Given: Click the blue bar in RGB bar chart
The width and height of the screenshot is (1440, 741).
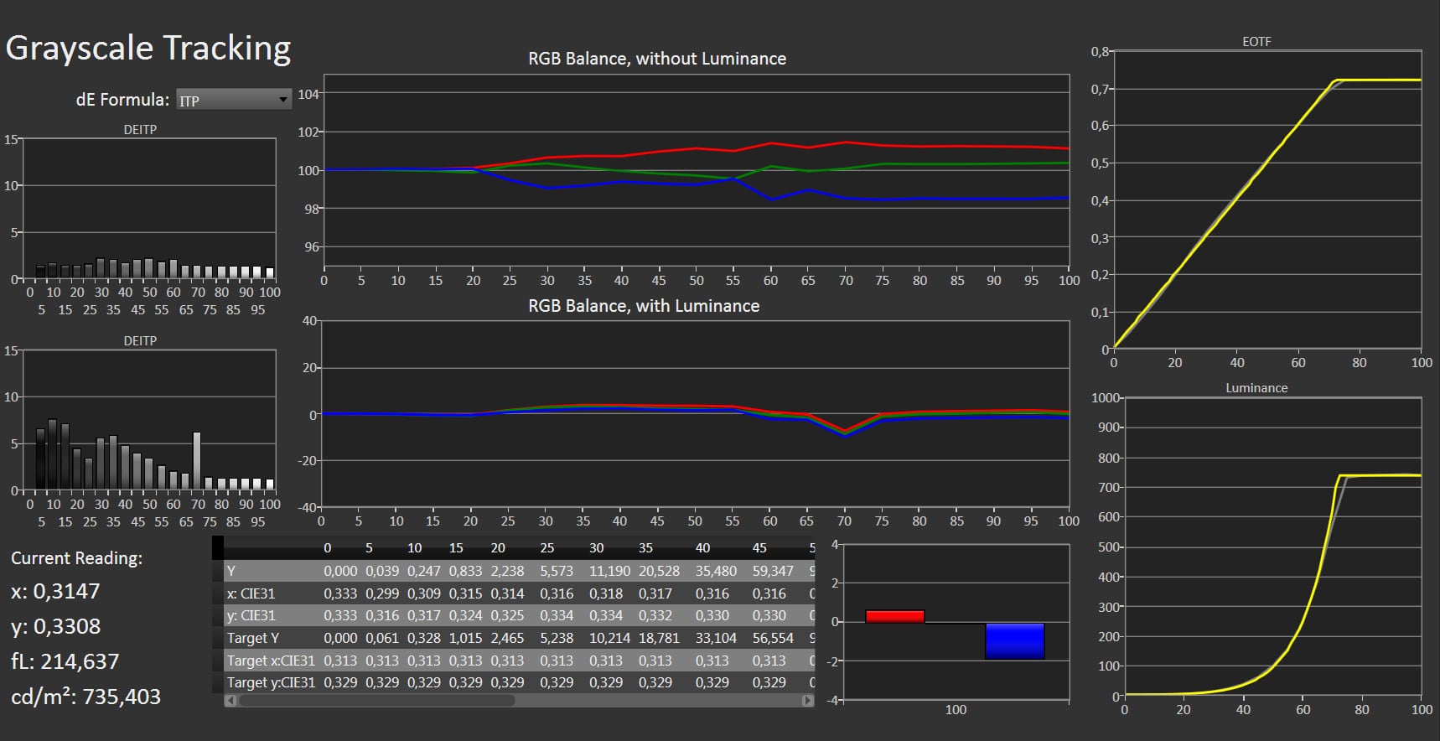Looking at the screenshot, I should click(1014, 641).
